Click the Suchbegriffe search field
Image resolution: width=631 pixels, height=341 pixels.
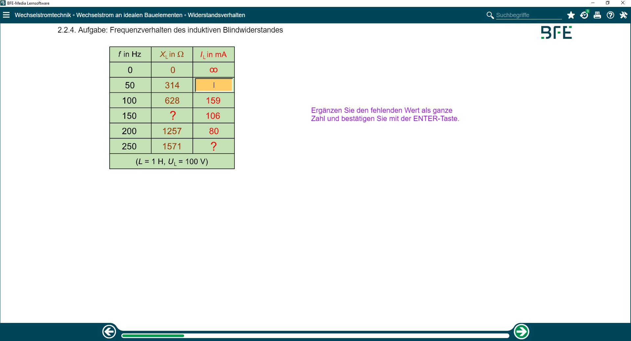point(528,15)
